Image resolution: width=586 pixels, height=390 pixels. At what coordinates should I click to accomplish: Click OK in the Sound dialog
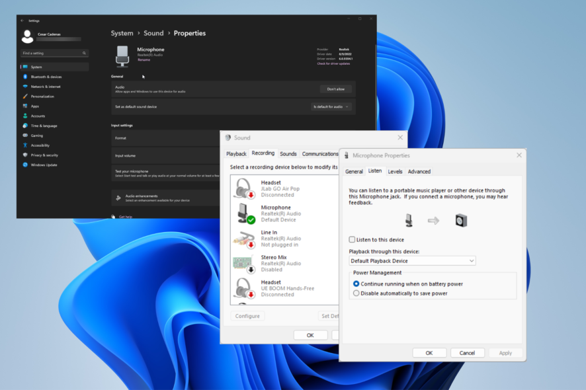(310, 335)
